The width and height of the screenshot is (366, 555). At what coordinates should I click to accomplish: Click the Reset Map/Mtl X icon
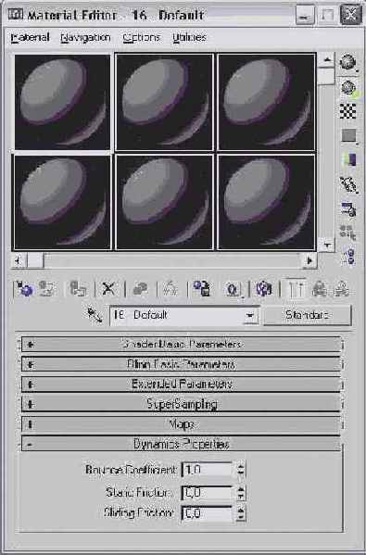(108, 289)
